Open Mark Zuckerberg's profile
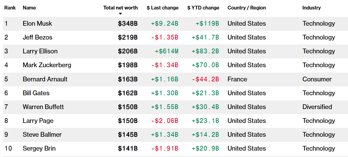The height and width of the screenshot is (157, 348). tap(47, 65)
